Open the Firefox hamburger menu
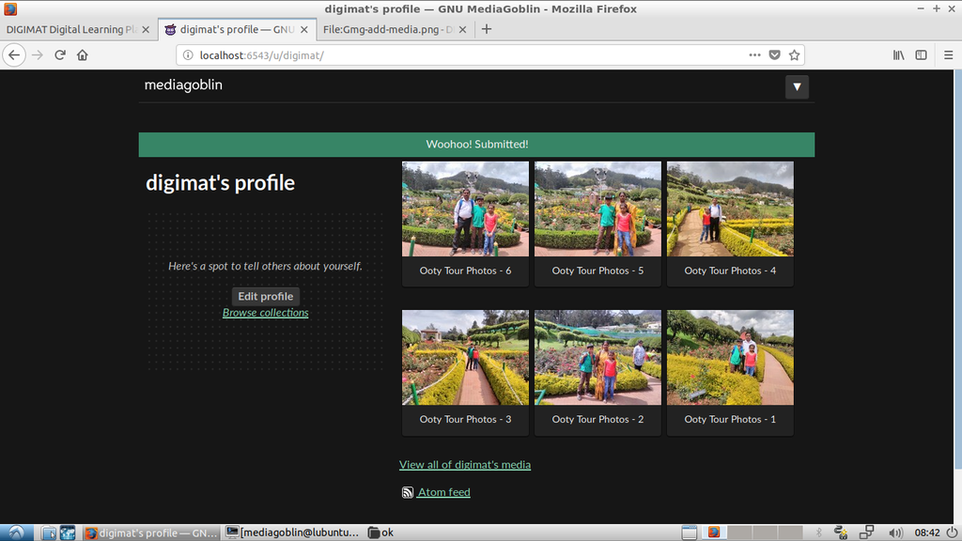The width and height of the screenshot is (962, 541). pos(946,55)
